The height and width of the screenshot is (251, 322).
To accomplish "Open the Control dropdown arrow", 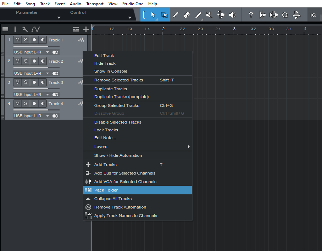I will click(x=129, y=18).
